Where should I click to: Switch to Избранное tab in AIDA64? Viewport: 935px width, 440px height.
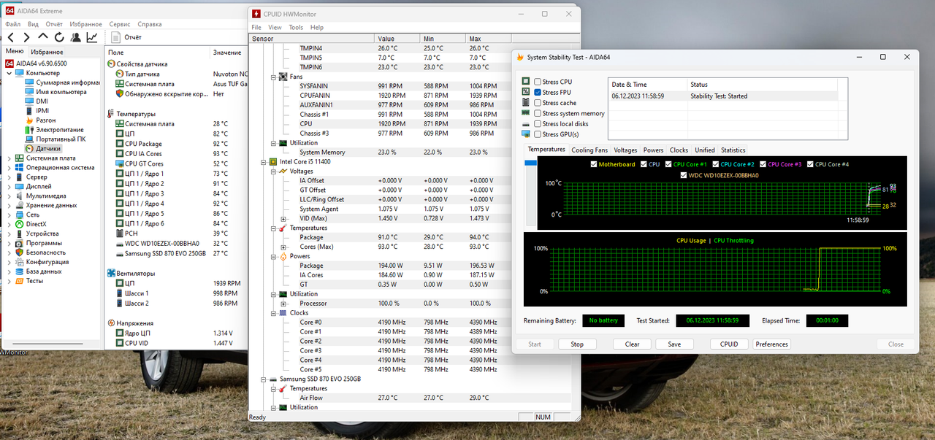click(47, 52)
